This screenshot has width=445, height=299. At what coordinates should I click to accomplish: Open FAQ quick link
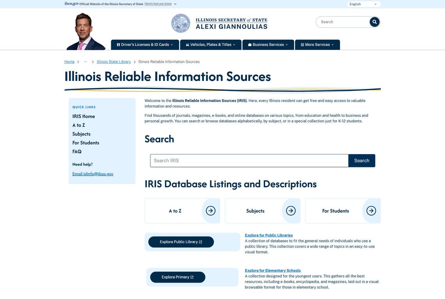[x=77, y=151]
